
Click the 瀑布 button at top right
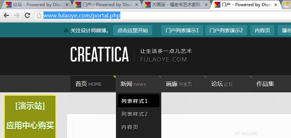click(x=284, y=30)
